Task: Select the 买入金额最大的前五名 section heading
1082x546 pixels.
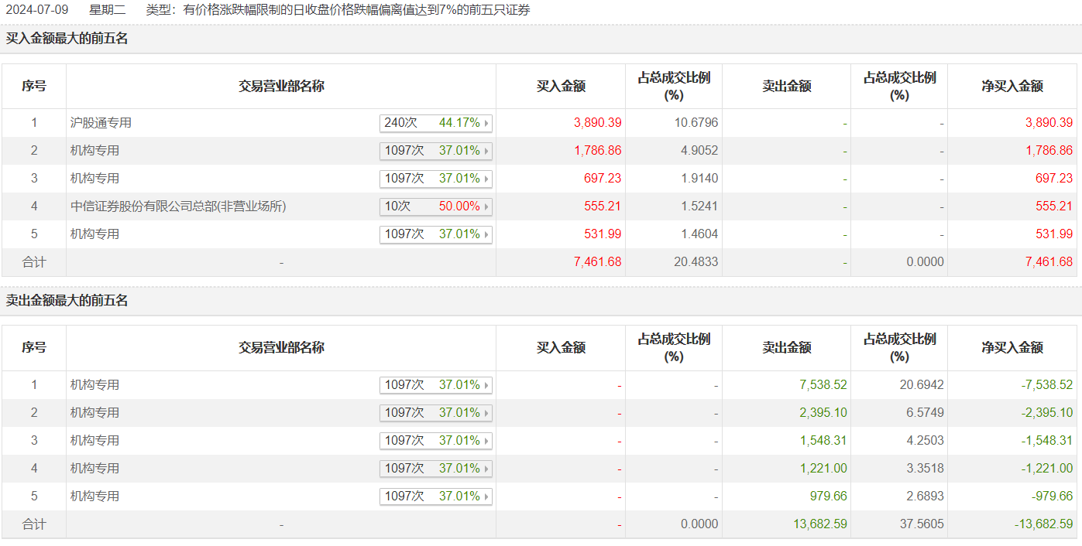Action: pos(67,39)
